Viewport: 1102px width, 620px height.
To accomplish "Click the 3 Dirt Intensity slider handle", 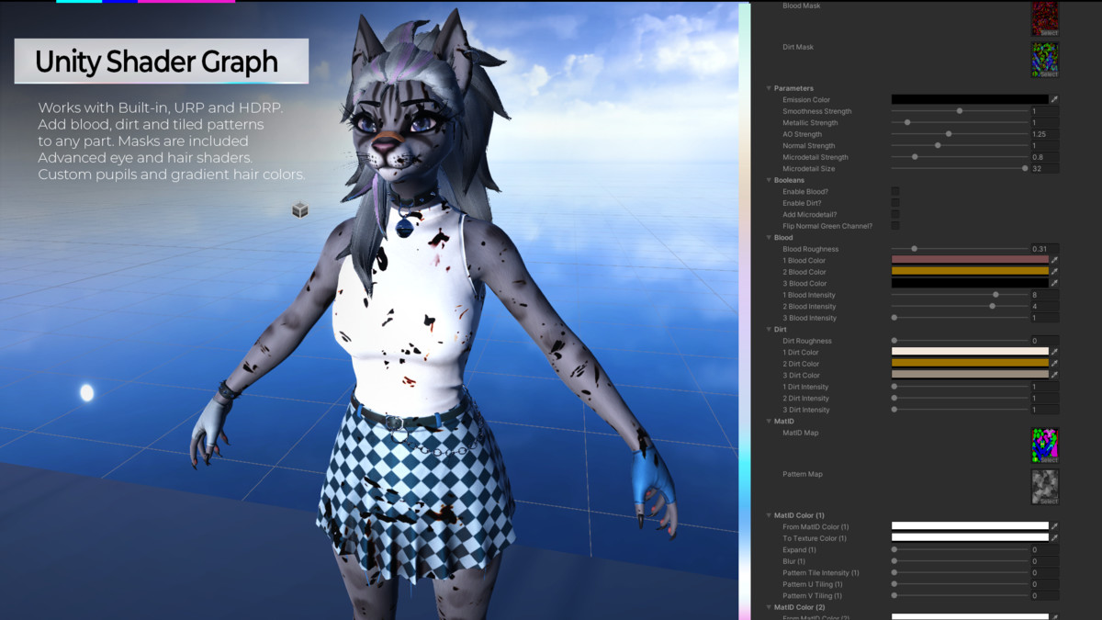I will coord(894,410).
